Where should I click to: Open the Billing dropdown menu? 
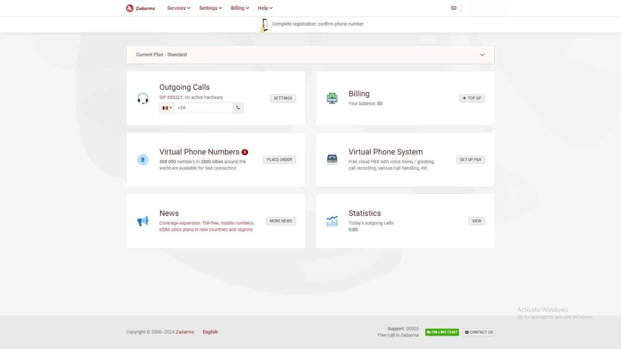coord(240,8)
